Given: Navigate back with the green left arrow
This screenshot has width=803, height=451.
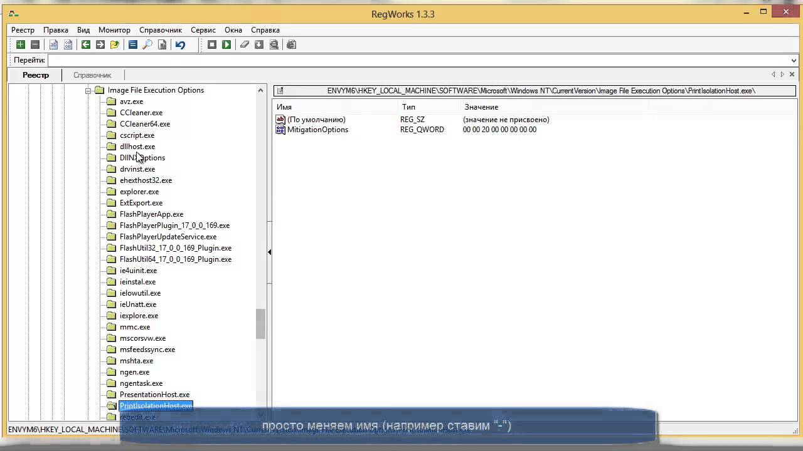Looking at the screenshot, I should (86, 44).
